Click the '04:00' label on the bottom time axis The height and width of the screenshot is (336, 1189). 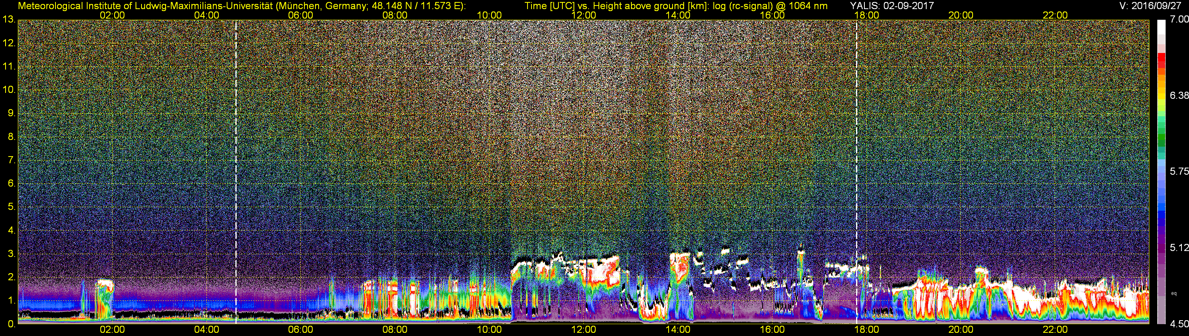206,330
